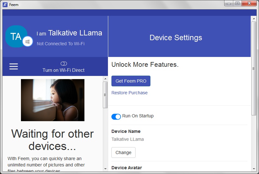
Task: Open the hamburger menu
Action: (14, 66)
